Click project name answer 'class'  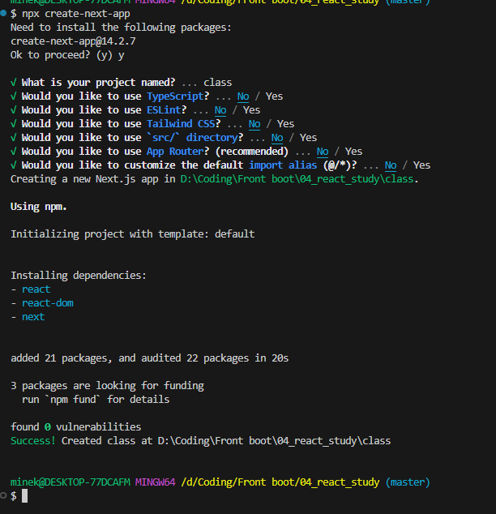[217, 82]
